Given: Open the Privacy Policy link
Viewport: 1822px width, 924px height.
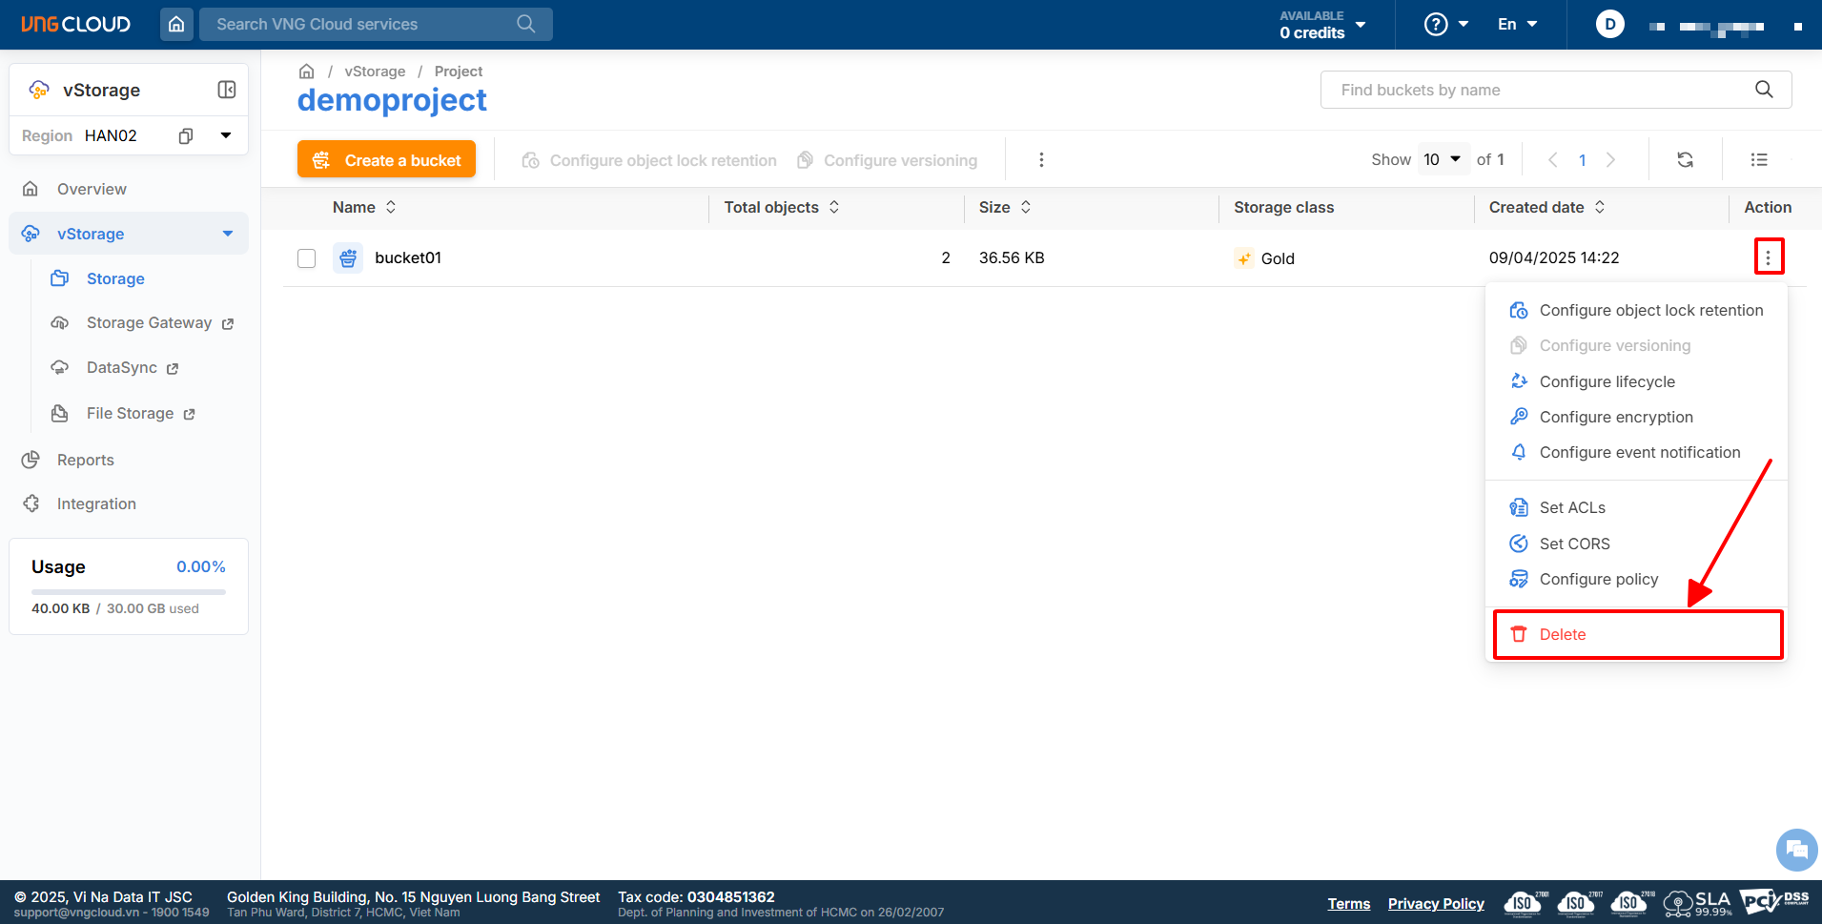Looking at the screenshot, I should click(x=1435, y=904).
